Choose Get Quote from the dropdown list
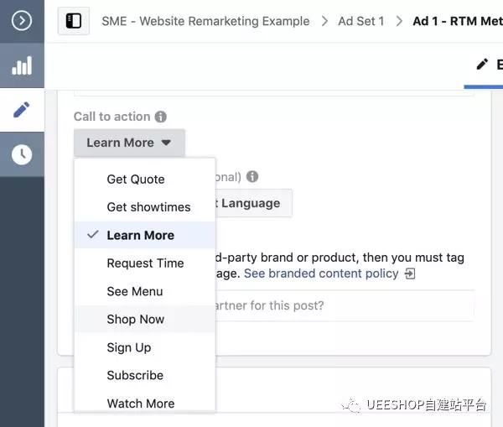 pos(136,179)
